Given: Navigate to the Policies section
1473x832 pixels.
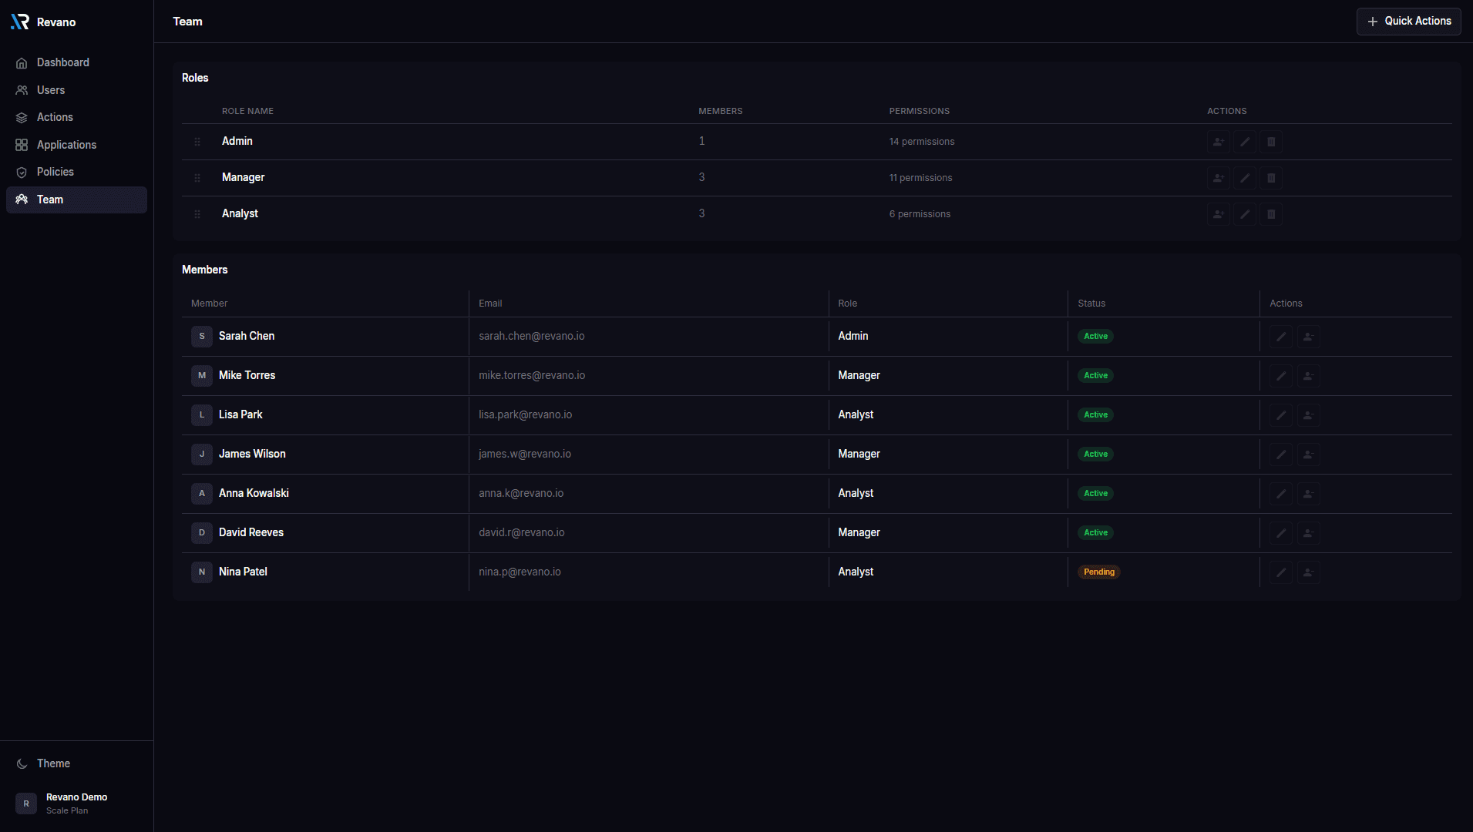Looking at the screenshot, I should click(x=55, y=172).
